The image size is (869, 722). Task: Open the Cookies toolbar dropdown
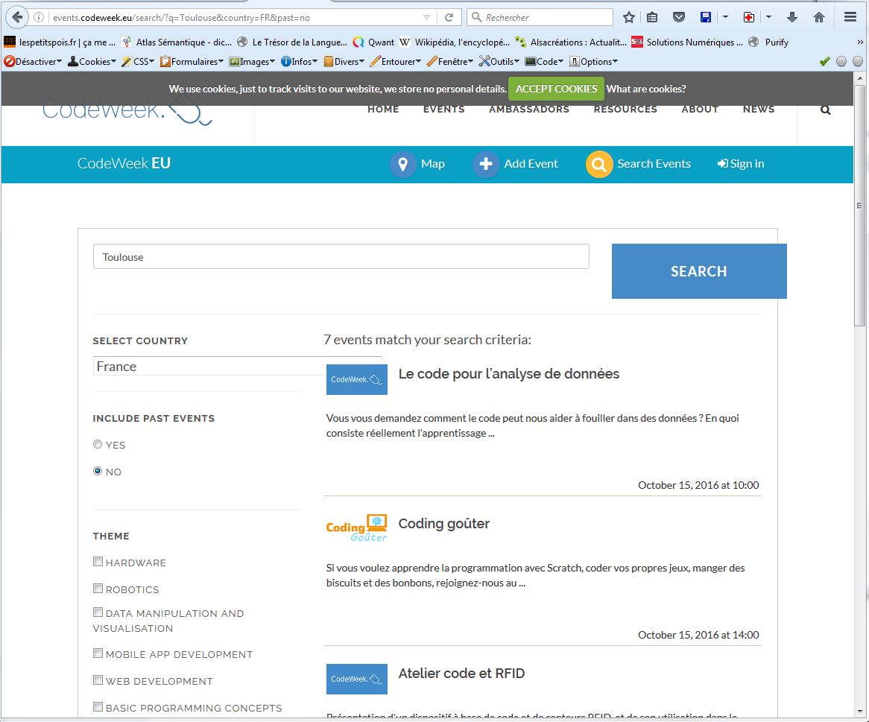(x=92, y=62)
